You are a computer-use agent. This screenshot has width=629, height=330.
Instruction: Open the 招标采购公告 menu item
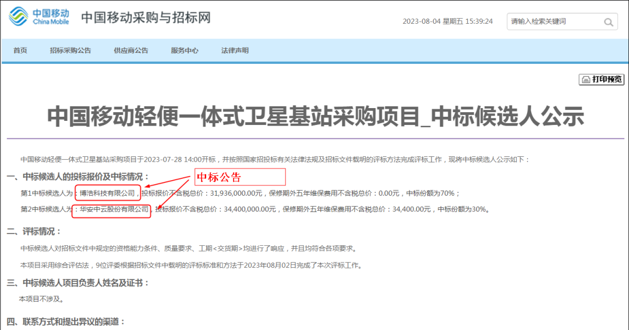(70, 51)
